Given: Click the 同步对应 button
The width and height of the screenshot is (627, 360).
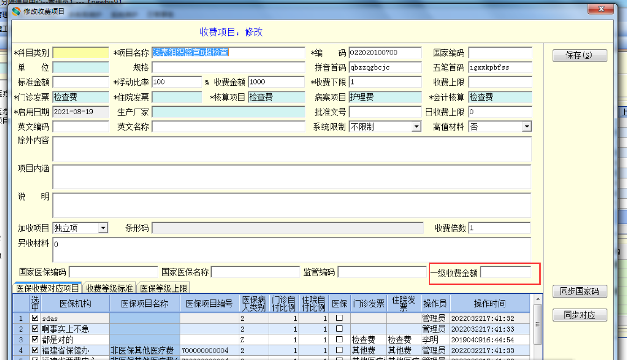Looking at the screenshot, I should pos(580,315).
